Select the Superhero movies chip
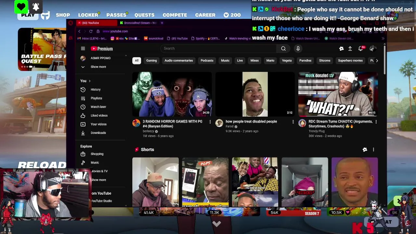Image resolution: width=416 pixels, height=234 pixels. [350, 60]
